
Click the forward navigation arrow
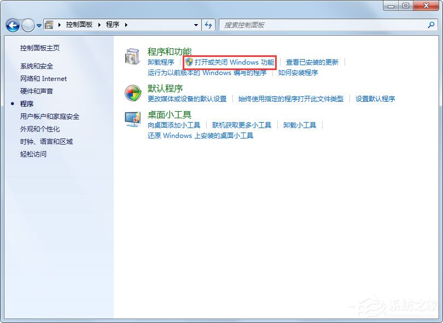tap(27, 25)
